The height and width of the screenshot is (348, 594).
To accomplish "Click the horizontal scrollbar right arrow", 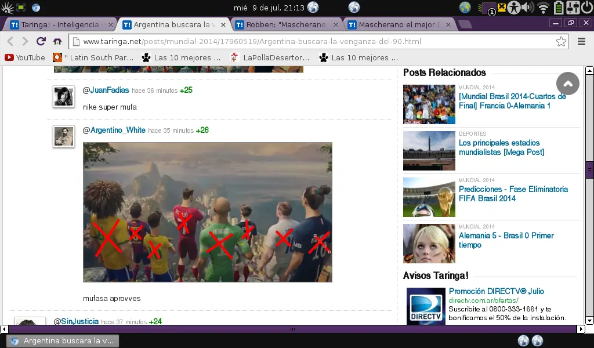I will pos(581,329).
